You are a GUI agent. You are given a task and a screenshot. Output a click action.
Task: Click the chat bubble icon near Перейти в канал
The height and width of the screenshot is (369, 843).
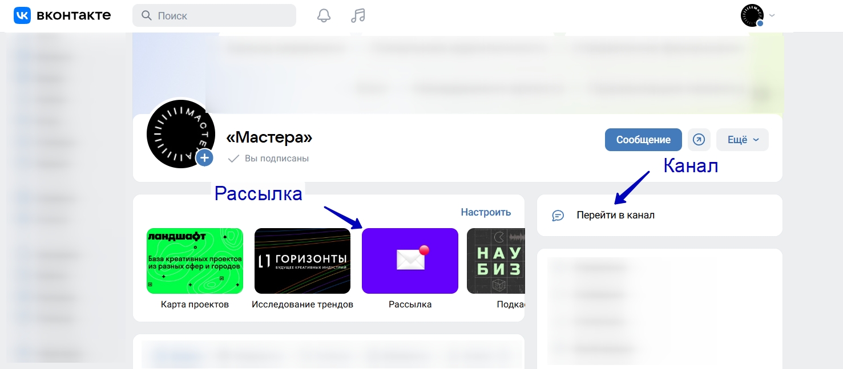[558, 216]
